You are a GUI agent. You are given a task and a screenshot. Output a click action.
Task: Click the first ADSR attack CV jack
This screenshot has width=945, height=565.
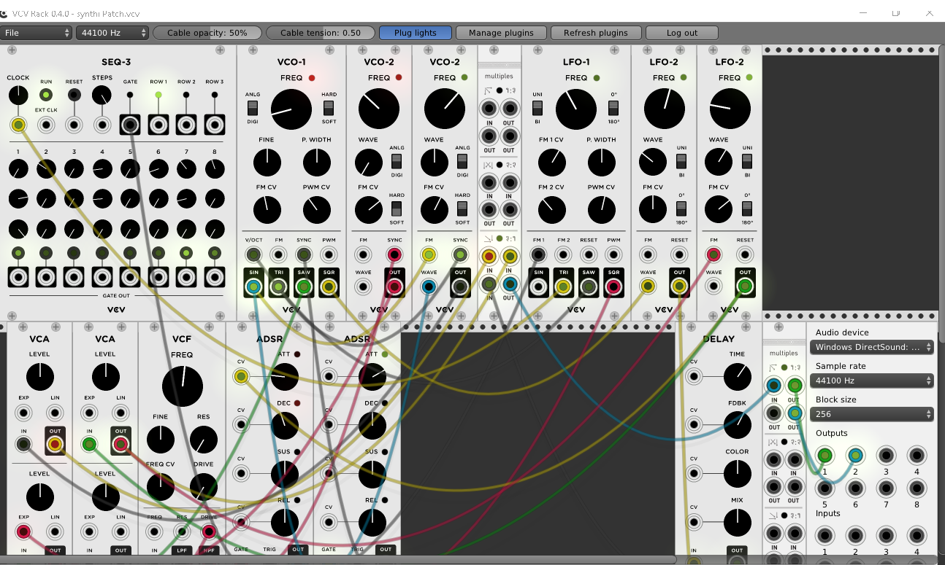point(241,377)
